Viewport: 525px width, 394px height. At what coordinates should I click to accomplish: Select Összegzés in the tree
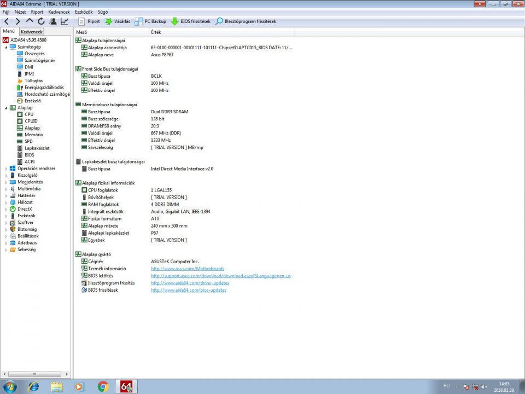tap(31, 54)
